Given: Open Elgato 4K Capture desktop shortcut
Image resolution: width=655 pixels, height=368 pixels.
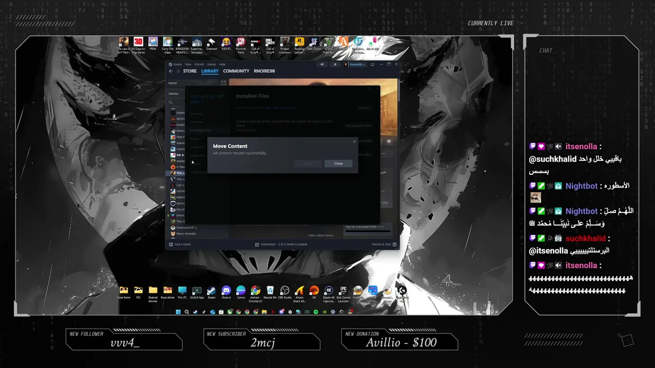Looking at the screenshot, I should (x=329, y=293).
